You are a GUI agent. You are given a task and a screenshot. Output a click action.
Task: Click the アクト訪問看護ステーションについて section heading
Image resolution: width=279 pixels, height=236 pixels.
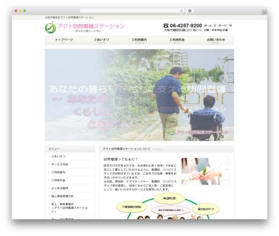point(127,149)
